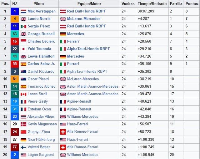Image resolution: width=200 pixels, height=159 pixels.
Task: Click the Italian flag in Charles Leclerc's team cell
Action: point(63,42)
